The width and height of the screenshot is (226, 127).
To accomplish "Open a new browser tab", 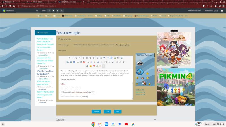I will 88,2.
